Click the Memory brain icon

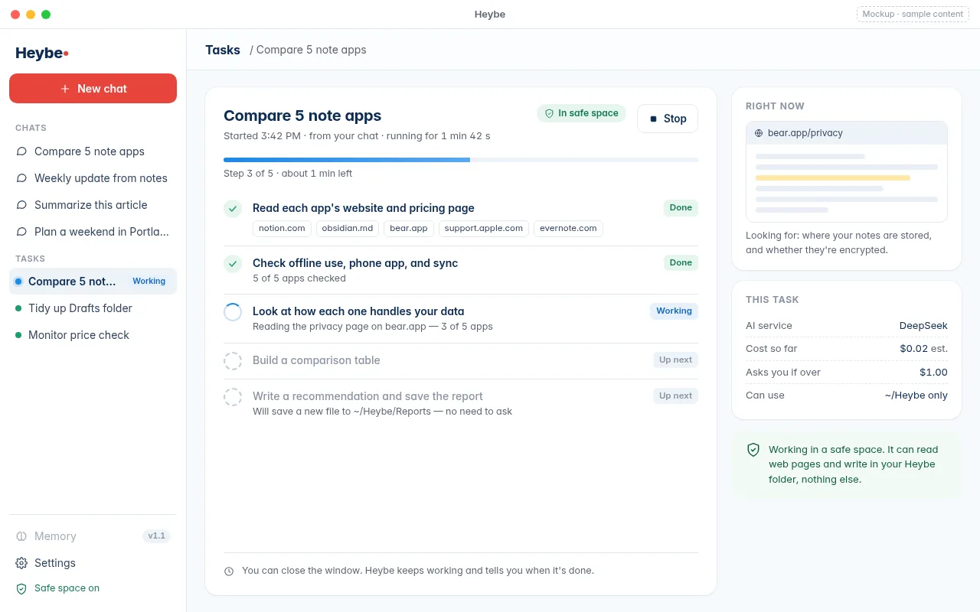coord(21,536)
